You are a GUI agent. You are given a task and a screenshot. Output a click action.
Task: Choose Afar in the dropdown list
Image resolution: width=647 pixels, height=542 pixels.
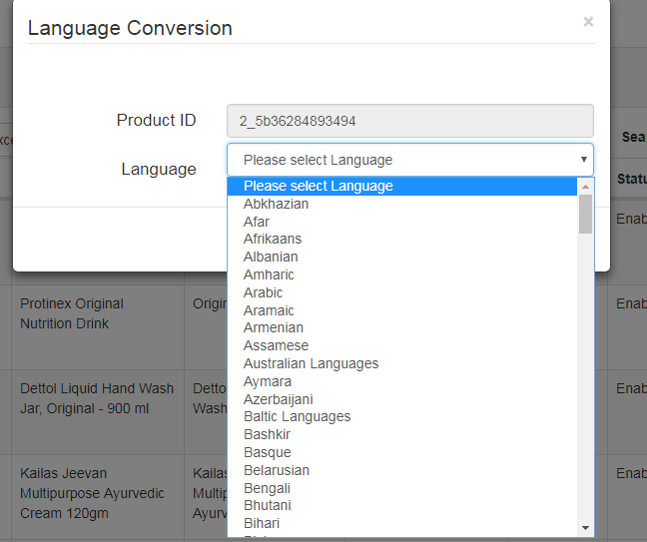click(257, 222)
